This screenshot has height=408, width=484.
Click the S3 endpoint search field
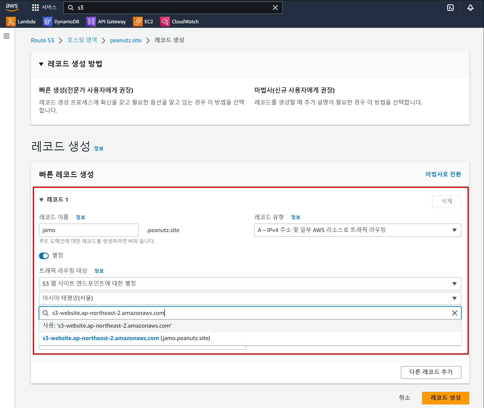(250, 313)
